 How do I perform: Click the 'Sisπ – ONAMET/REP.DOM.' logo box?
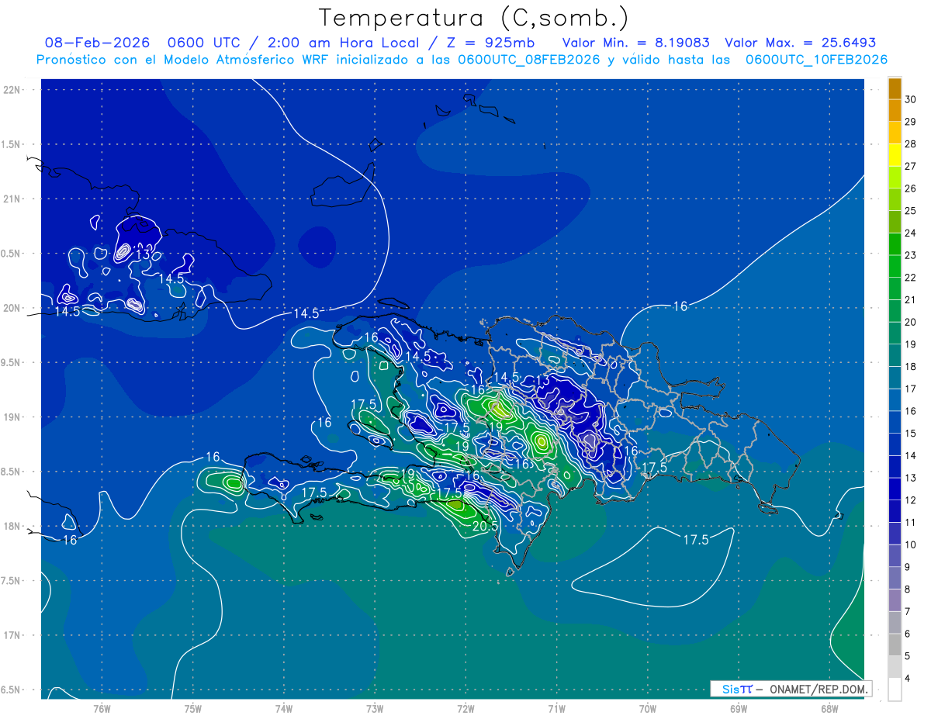pos(791,689)
